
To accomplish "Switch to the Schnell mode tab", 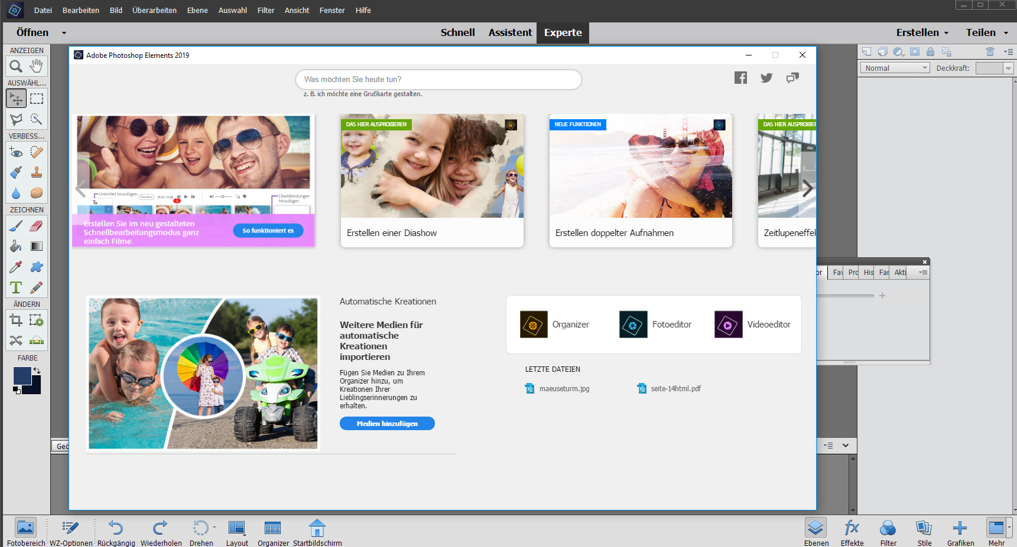I will click(x=457, y=32).
